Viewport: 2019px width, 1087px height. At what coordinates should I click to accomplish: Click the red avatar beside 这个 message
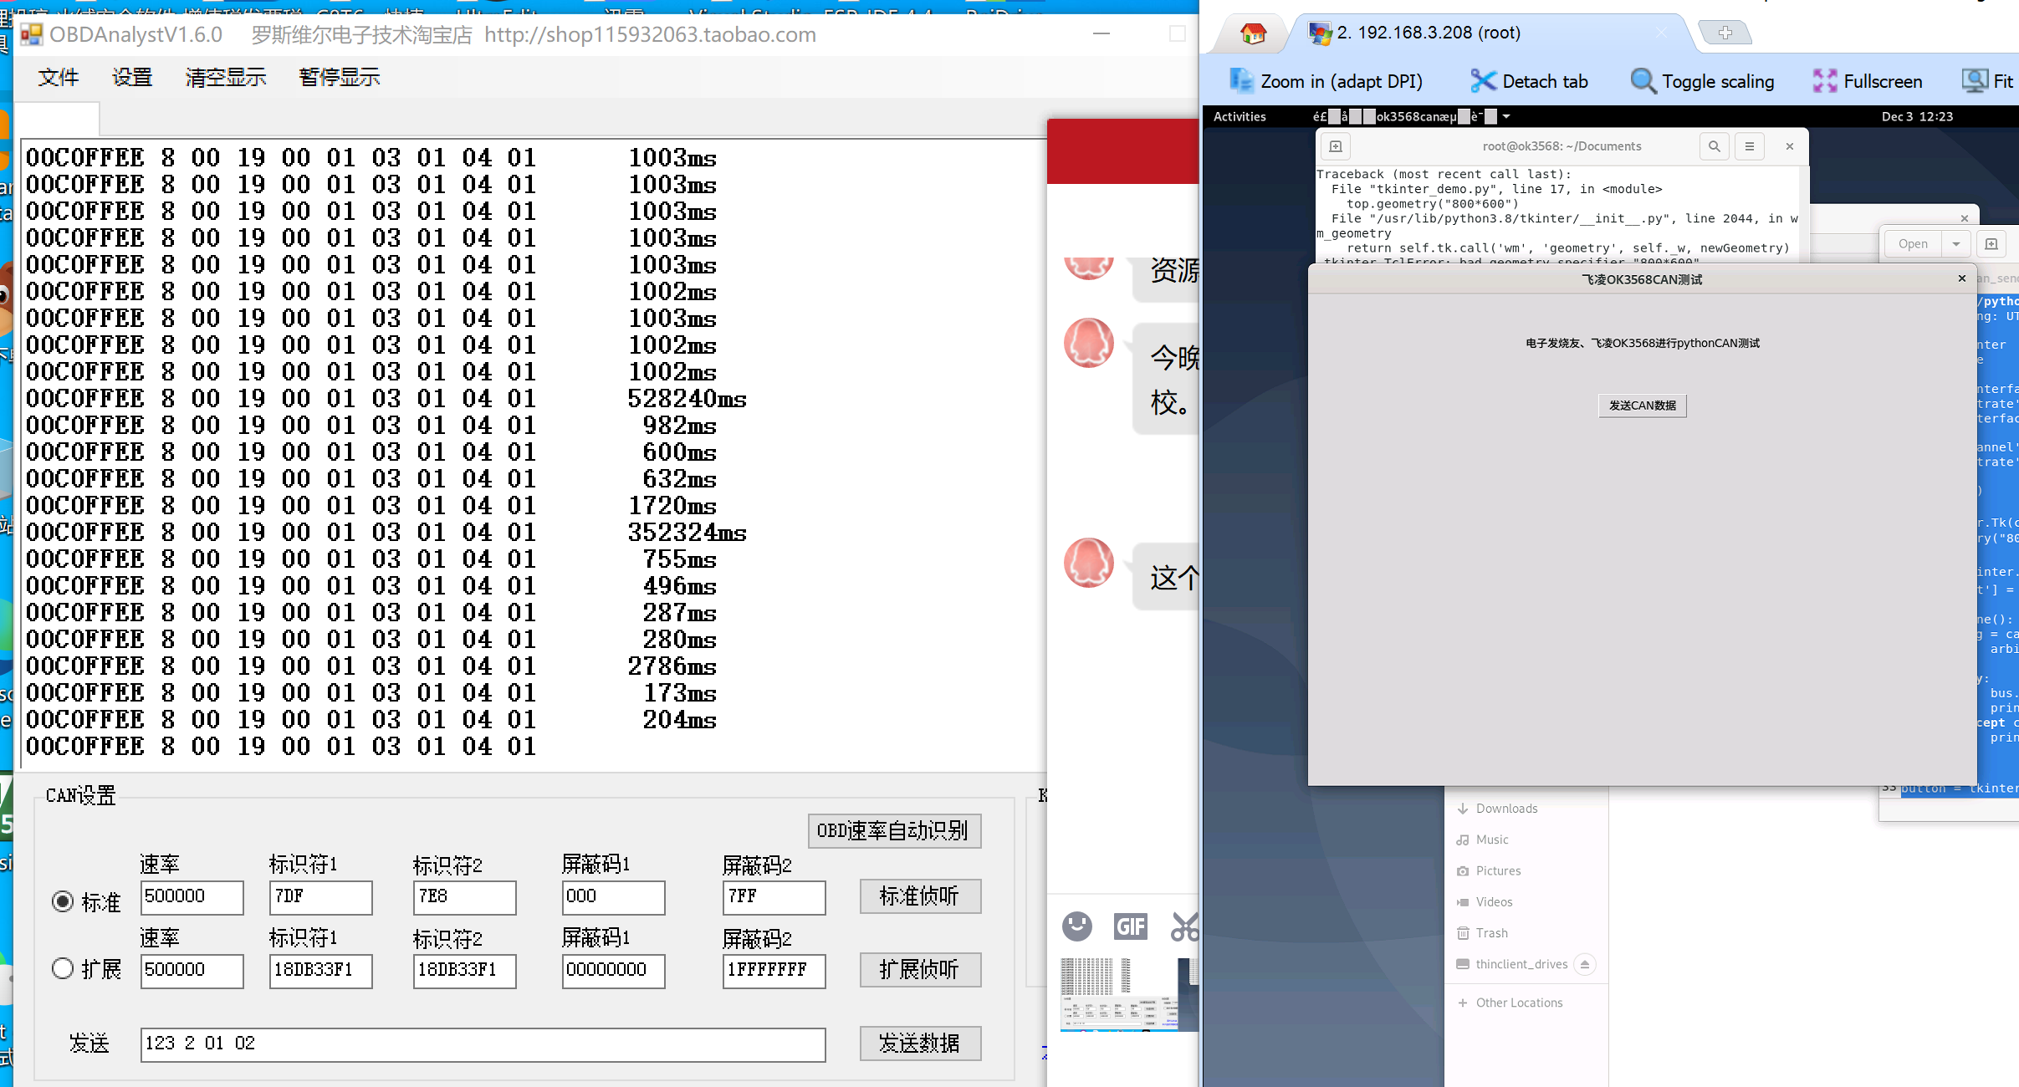point(1088,563)
